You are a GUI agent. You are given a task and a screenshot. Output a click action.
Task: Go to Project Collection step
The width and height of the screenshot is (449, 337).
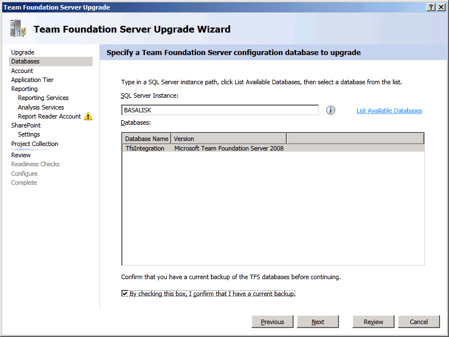[35, 144]
